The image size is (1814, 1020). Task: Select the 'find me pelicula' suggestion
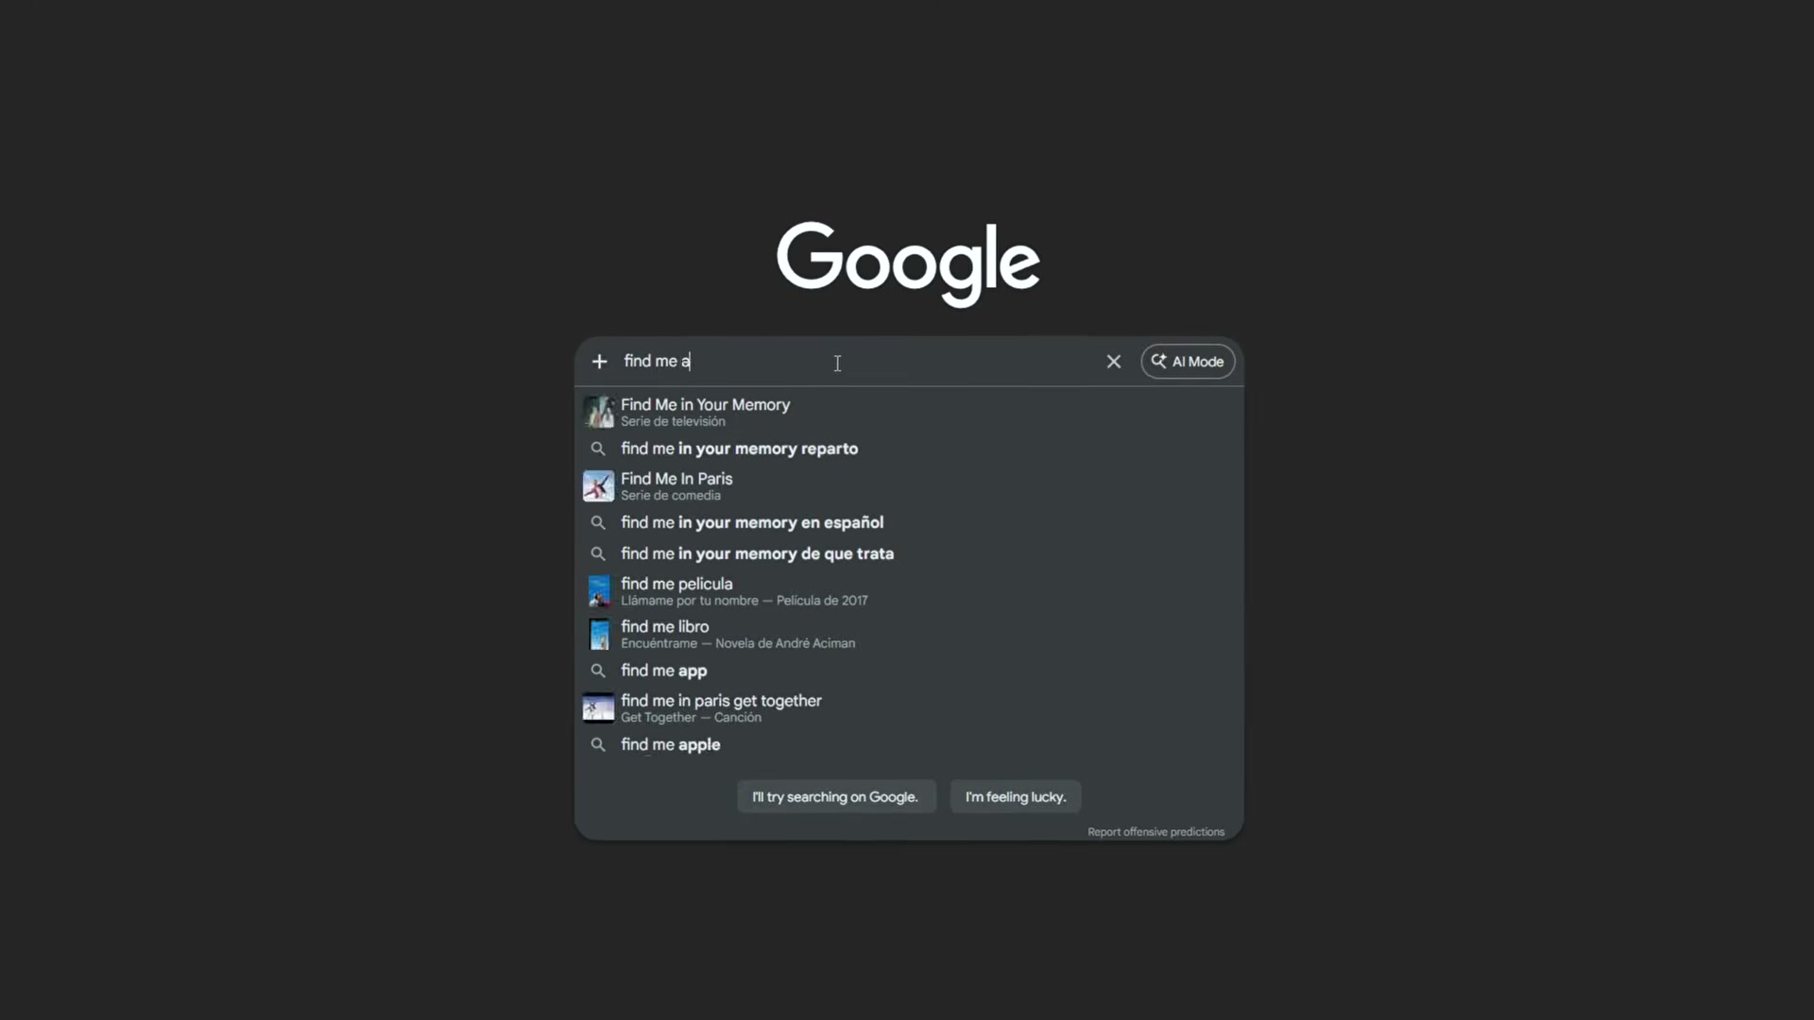(909, 591)
